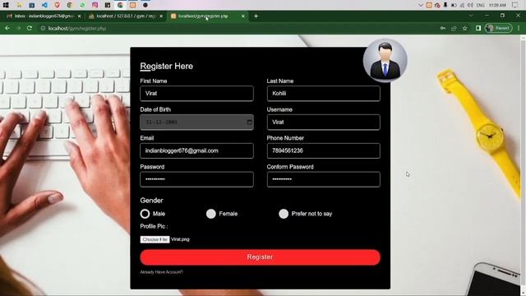Focus the address bar URL
Viewport: 526px width, 296px height.
pos(76,29)
